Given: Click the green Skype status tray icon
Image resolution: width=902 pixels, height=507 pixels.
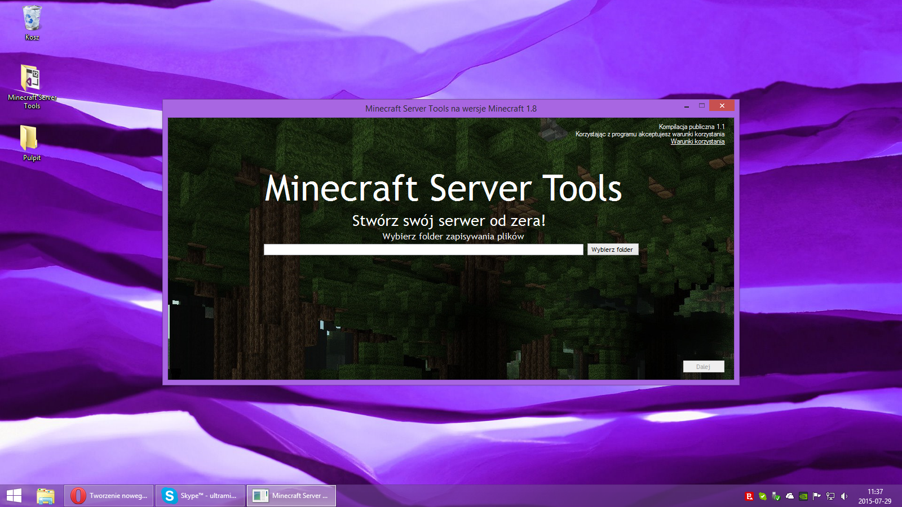Looking at the screenshot, I should (x=763, y=496).
